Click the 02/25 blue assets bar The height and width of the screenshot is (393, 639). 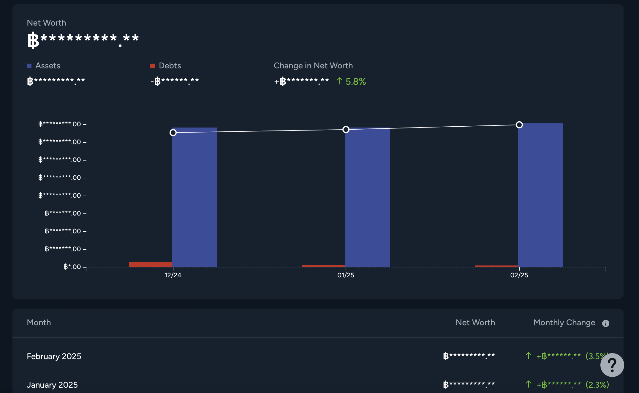point(540,195)
